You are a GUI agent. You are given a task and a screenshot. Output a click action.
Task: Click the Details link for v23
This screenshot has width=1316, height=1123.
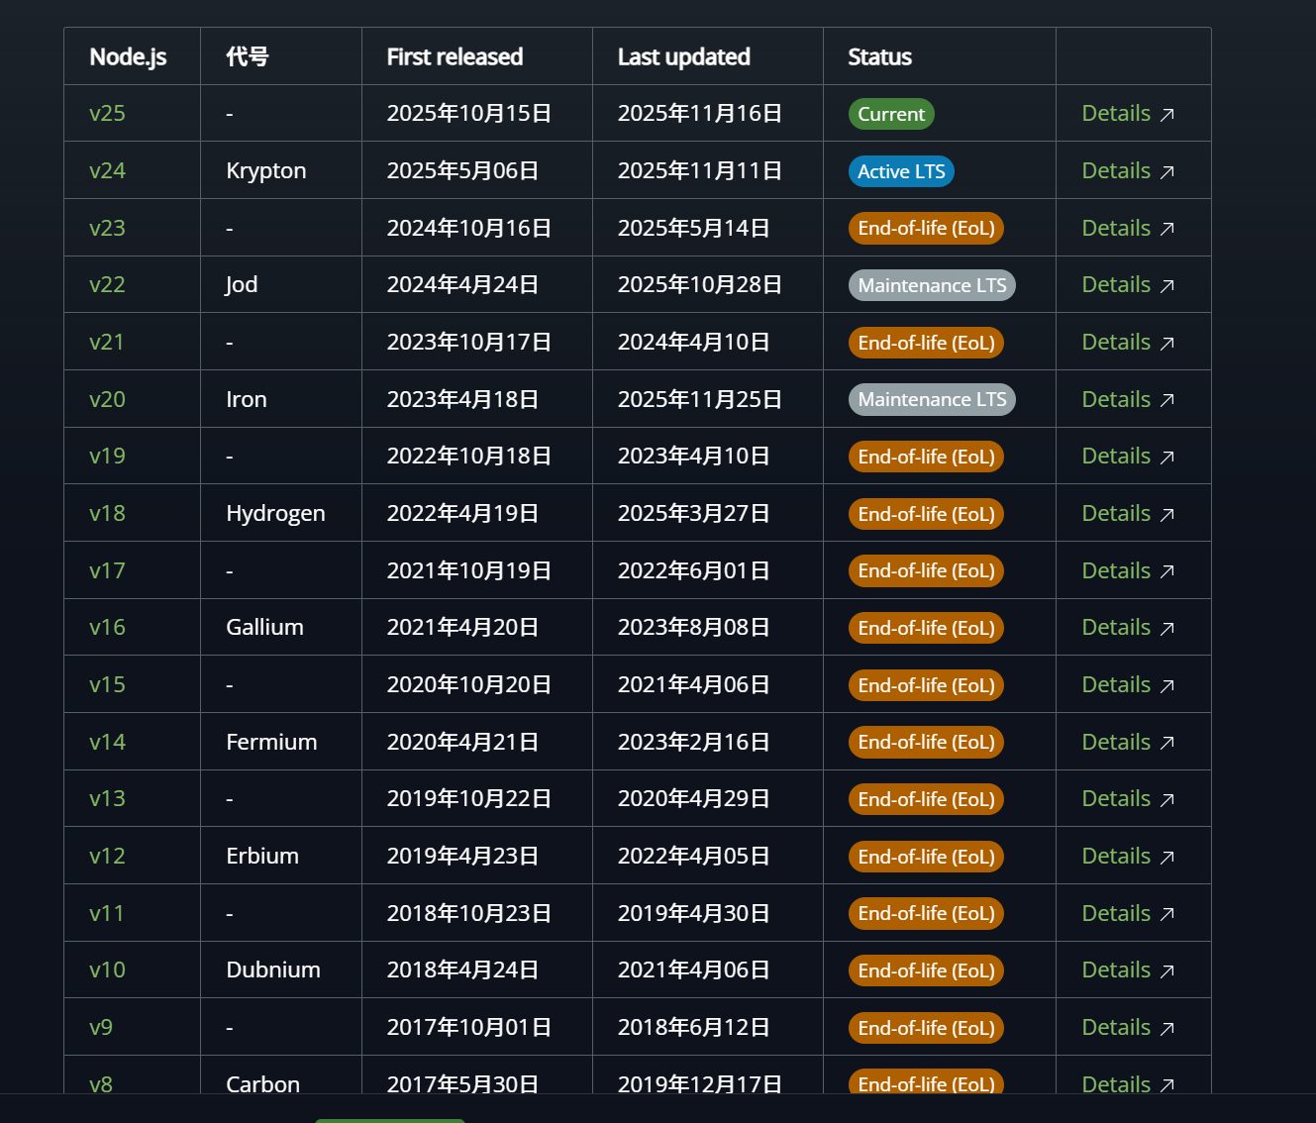1128,228
